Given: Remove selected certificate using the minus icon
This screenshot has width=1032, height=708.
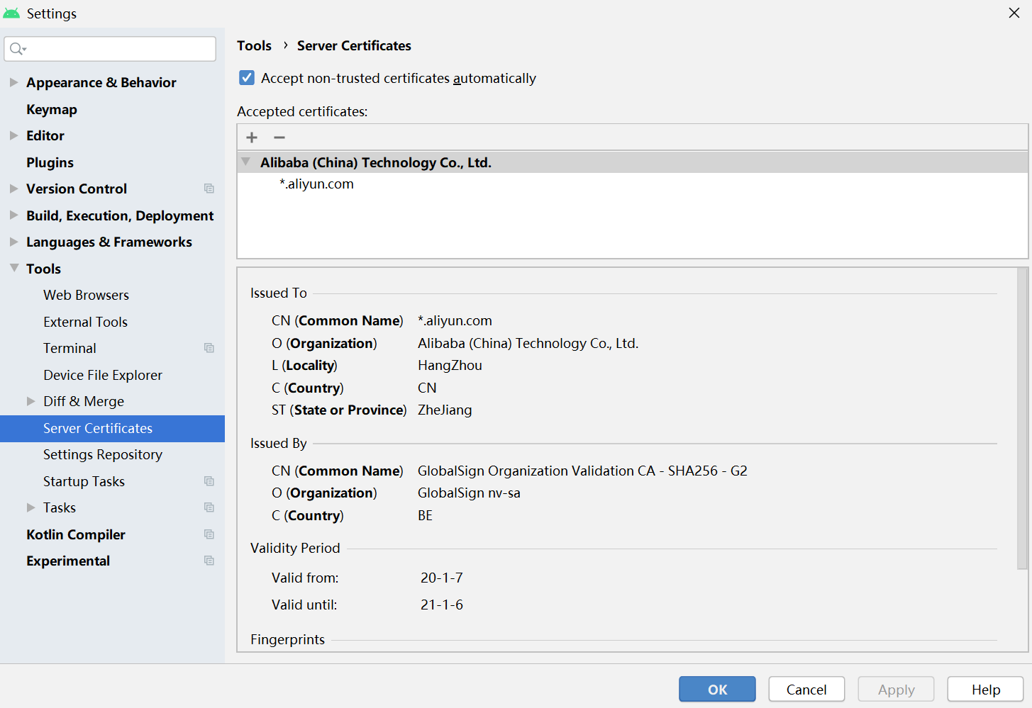Looking at the screenshot, I should 279,137.
